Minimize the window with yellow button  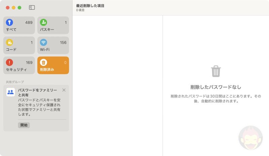13,7
